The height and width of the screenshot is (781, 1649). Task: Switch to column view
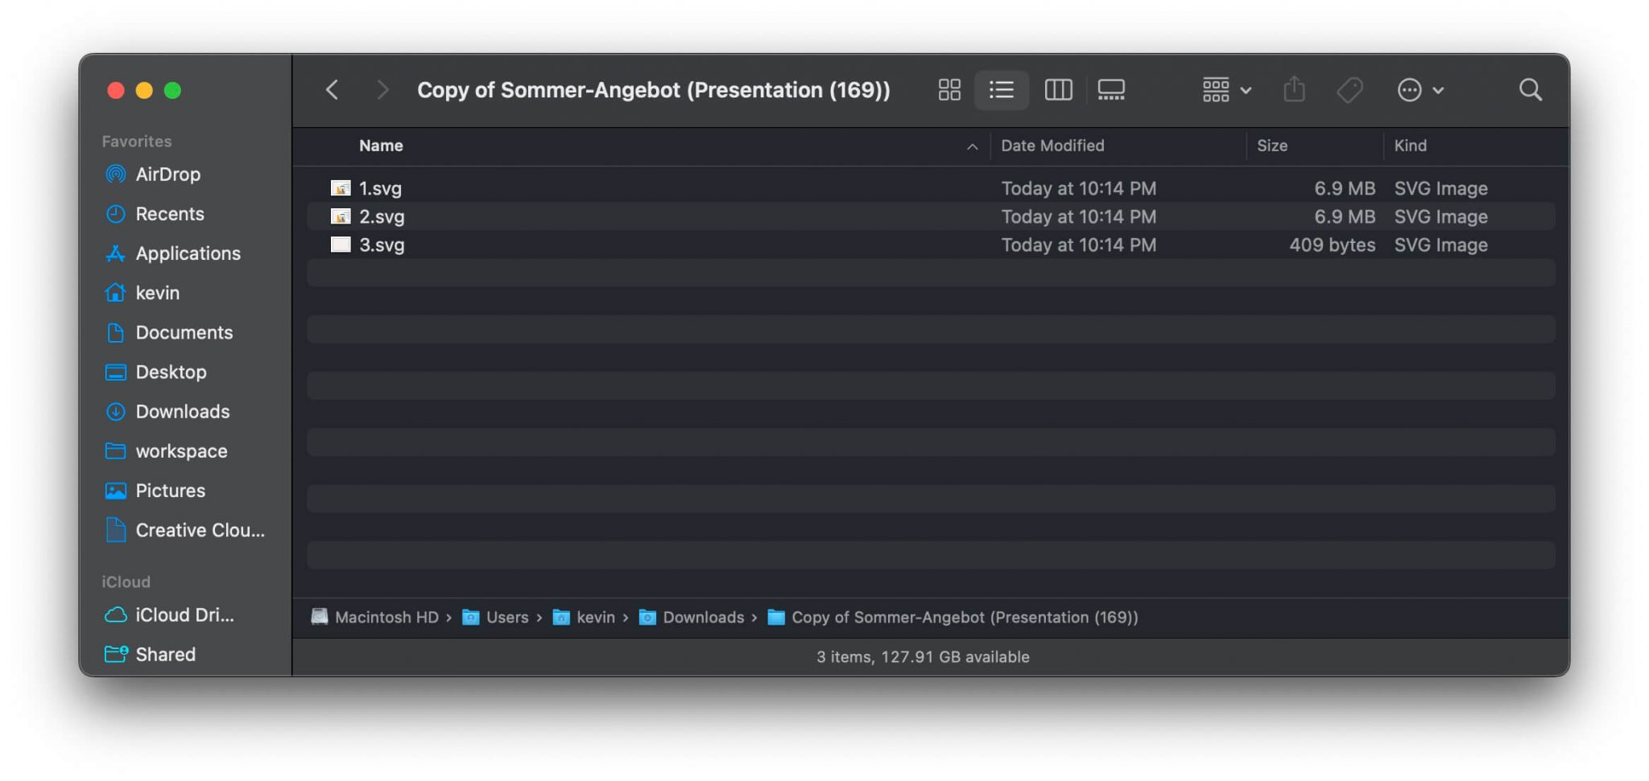[1058, 89]
